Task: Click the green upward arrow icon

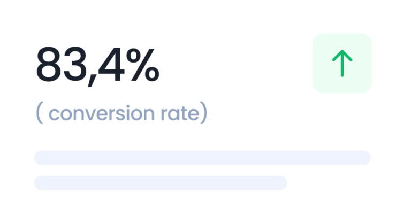Action: point(342,64)
